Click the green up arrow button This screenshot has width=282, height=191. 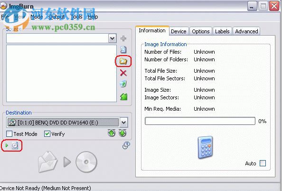pos(112,133)
